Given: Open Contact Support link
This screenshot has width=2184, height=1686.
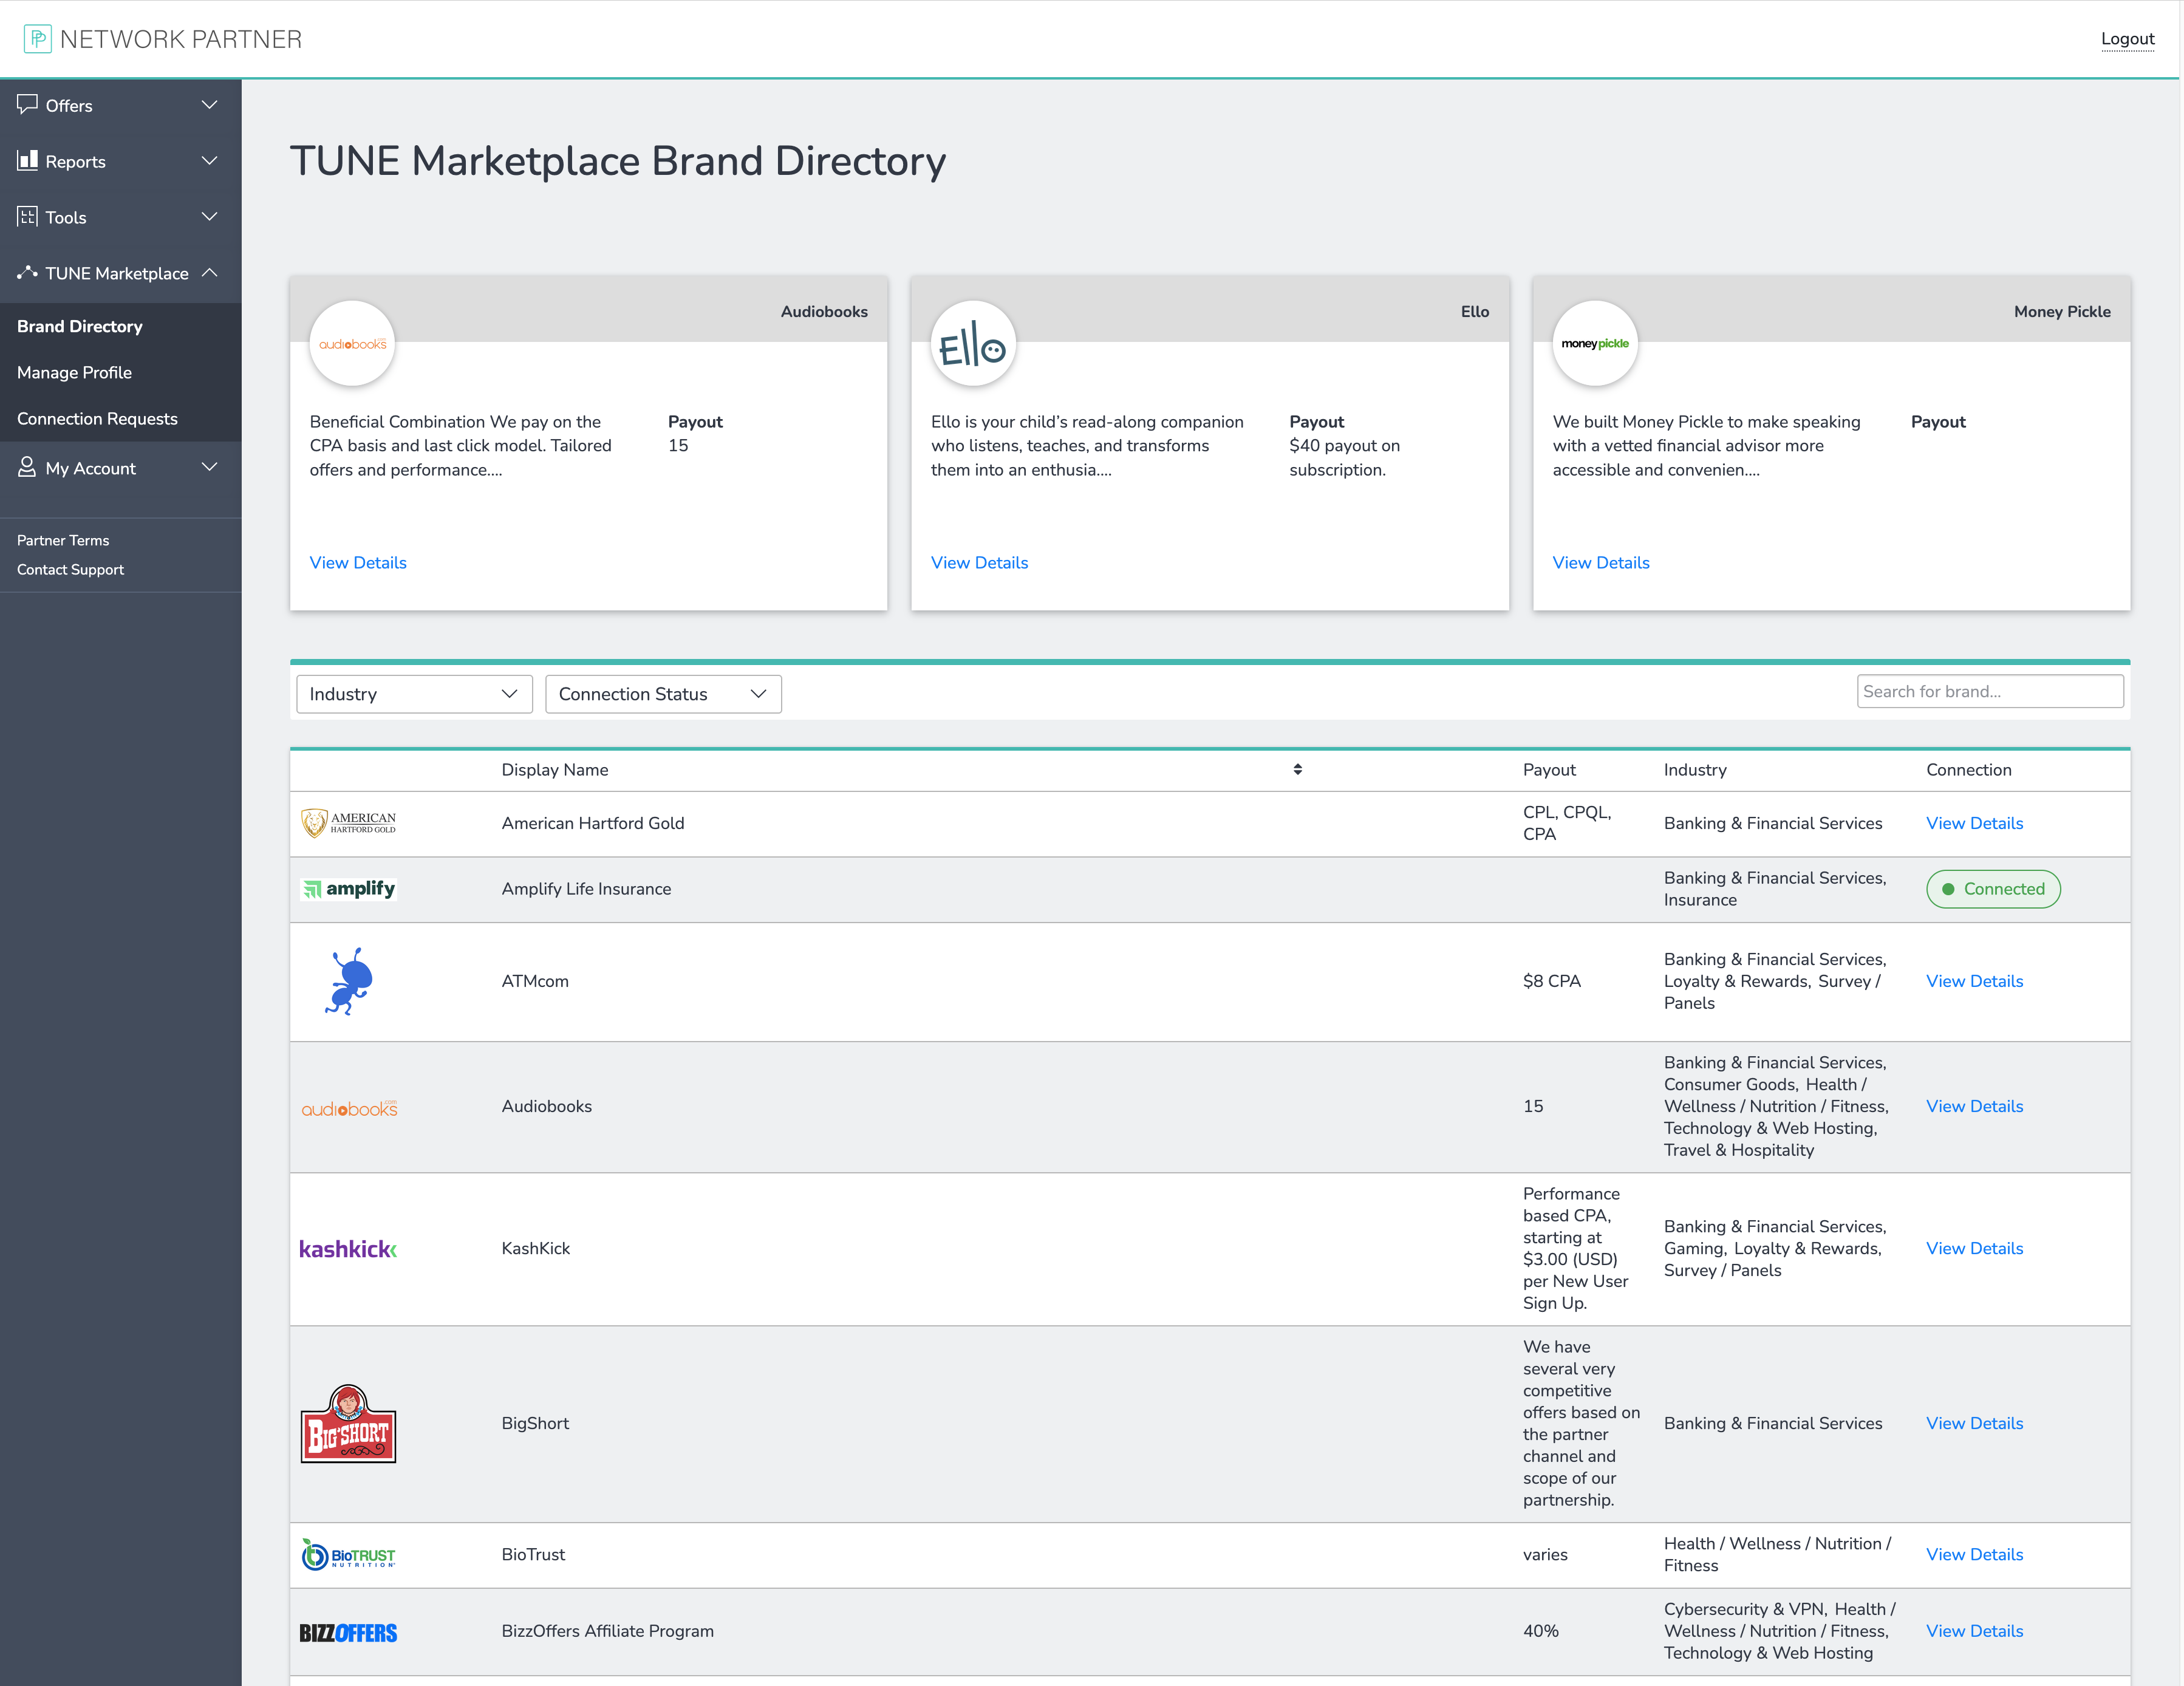Looking at the screenshot, I should point(70,569).
